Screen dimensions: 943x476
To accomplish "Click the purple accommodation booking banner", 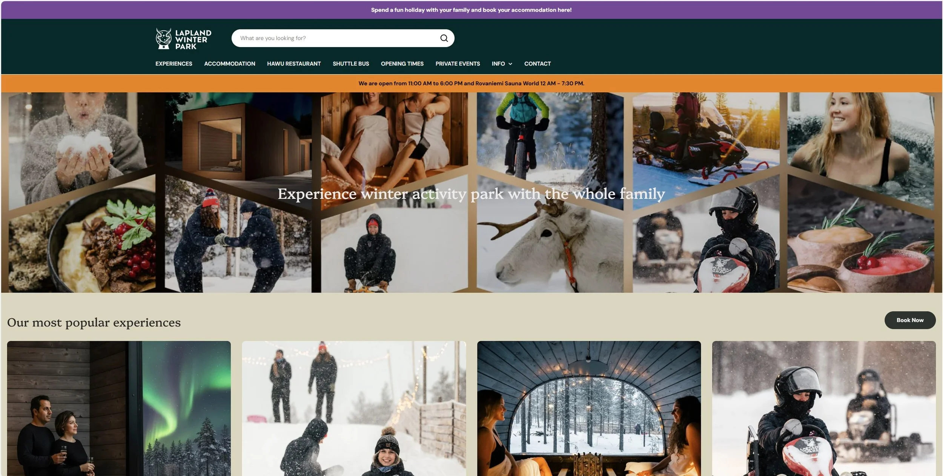I will pyautogui.click(x=471, y=10).
